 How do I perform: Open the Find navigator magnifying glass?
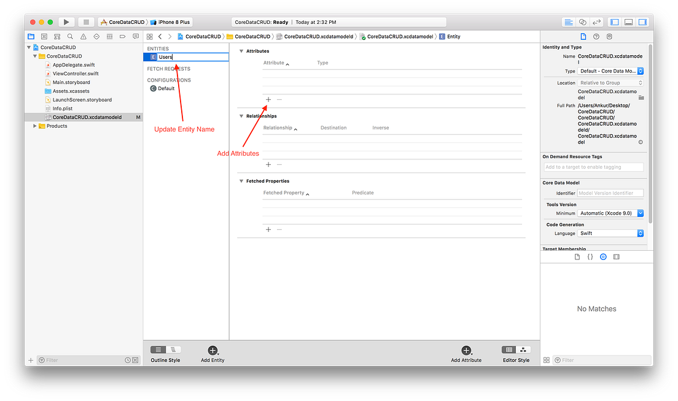[x=71, y=36]
